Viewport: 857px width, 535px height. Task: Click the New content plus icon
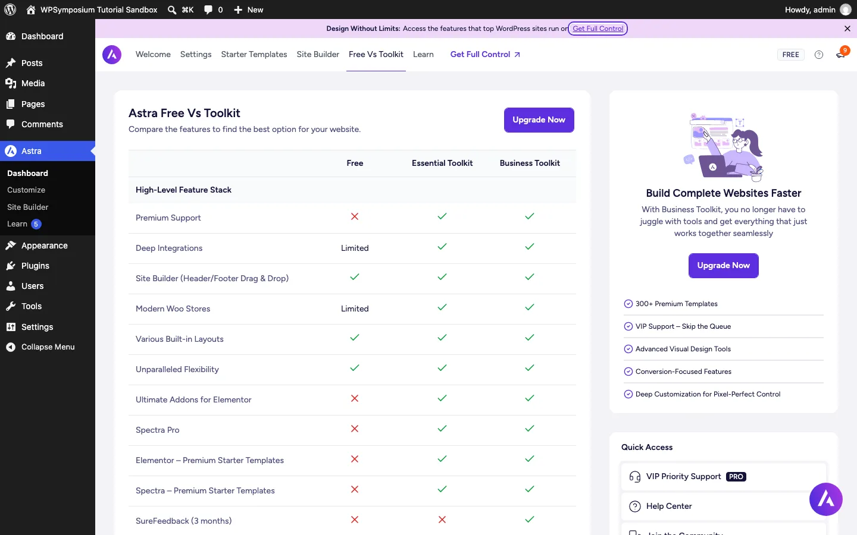tap(238, 10)
